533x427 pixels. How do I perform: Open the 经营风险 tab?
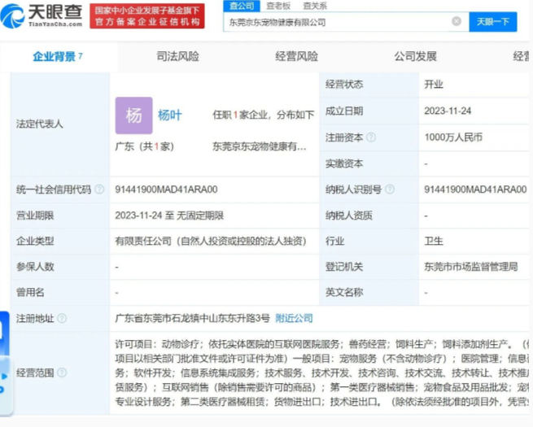pos(296,56)
